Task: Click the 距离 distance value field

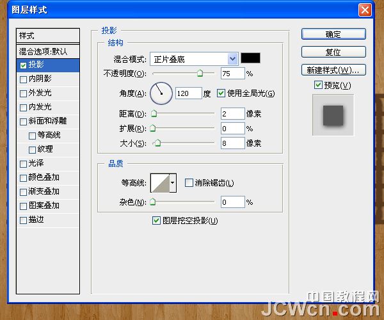Action: click(232, 114)
